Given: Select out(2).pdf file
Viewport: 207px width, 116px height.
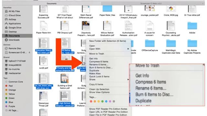Looking at the screenshot, I should [x=43, y=61].
